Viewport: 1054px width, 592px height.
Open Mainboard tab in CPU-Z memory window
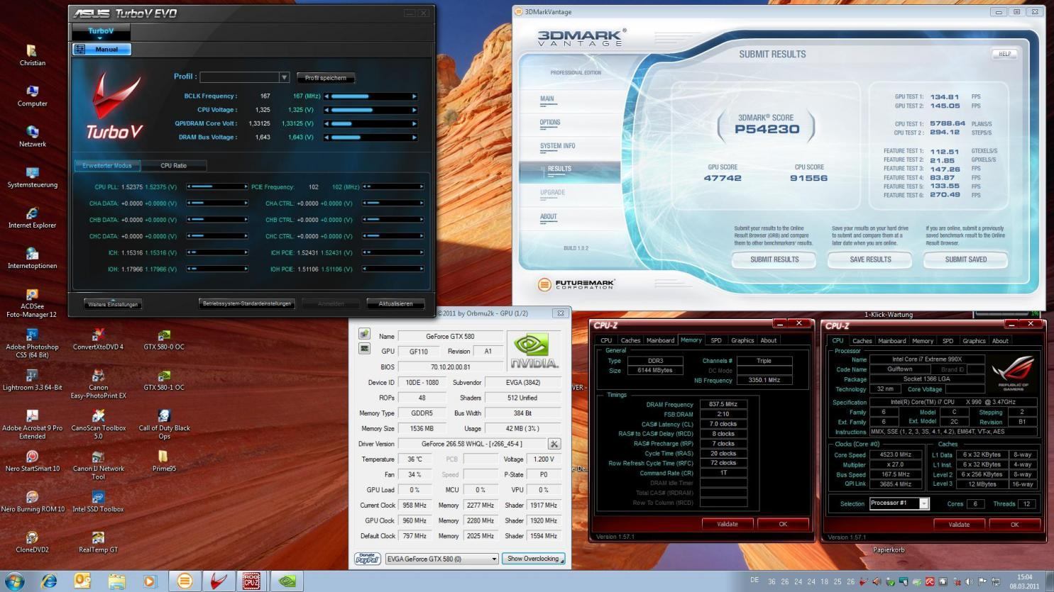point(660,340)
